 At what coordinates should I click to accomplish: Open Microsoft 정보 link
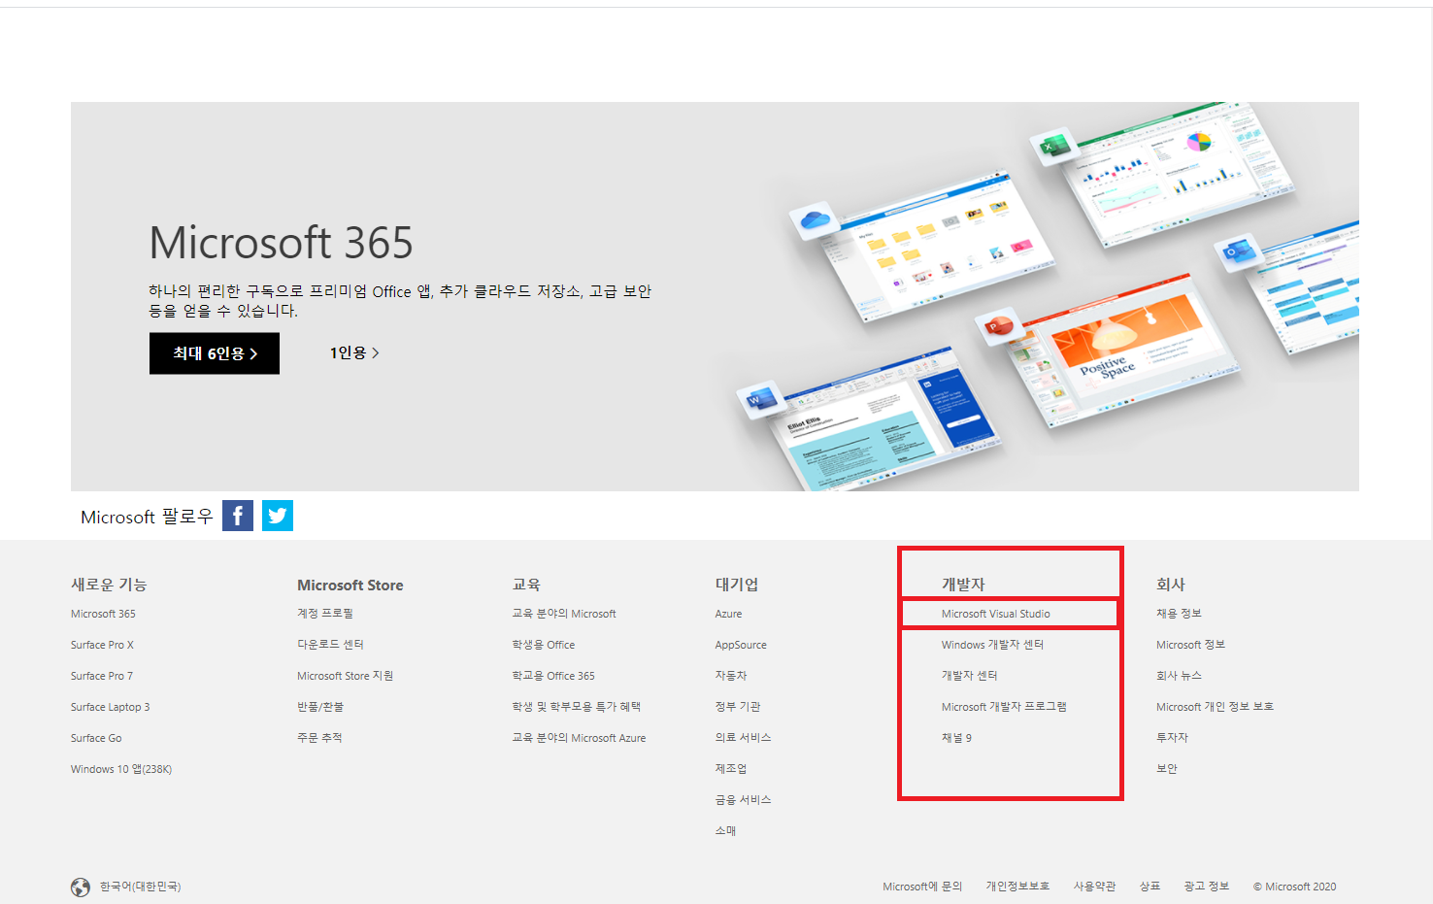pyautogui.click(x=1190, y=645)
